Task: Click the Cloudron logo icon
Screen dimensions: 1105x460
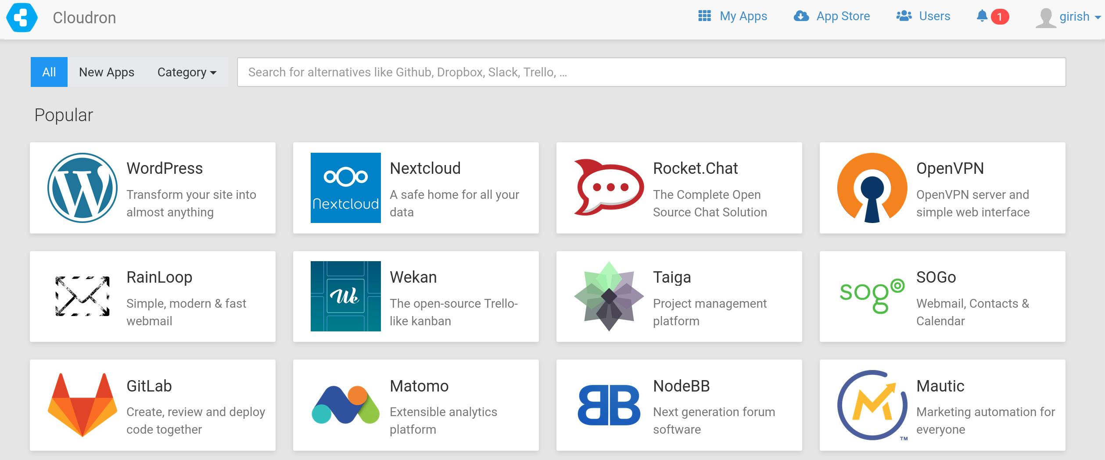Action: pos(22,18)
